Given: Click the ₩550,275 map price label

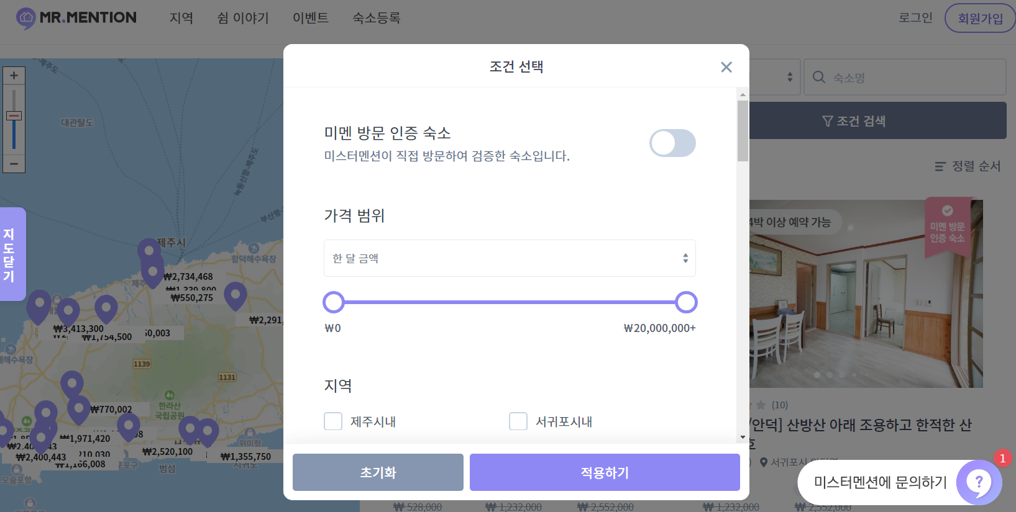Looking at the screenshot, I should pyautogui.click(x=192, y=298).
